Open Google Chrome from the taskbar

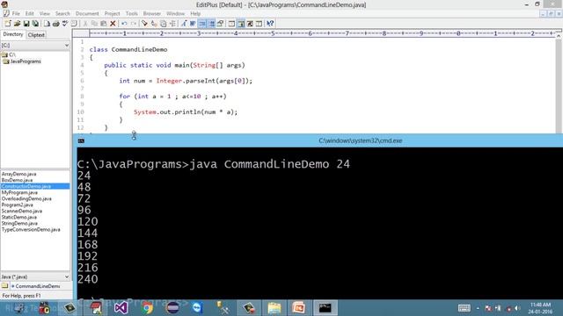[147, 308]
